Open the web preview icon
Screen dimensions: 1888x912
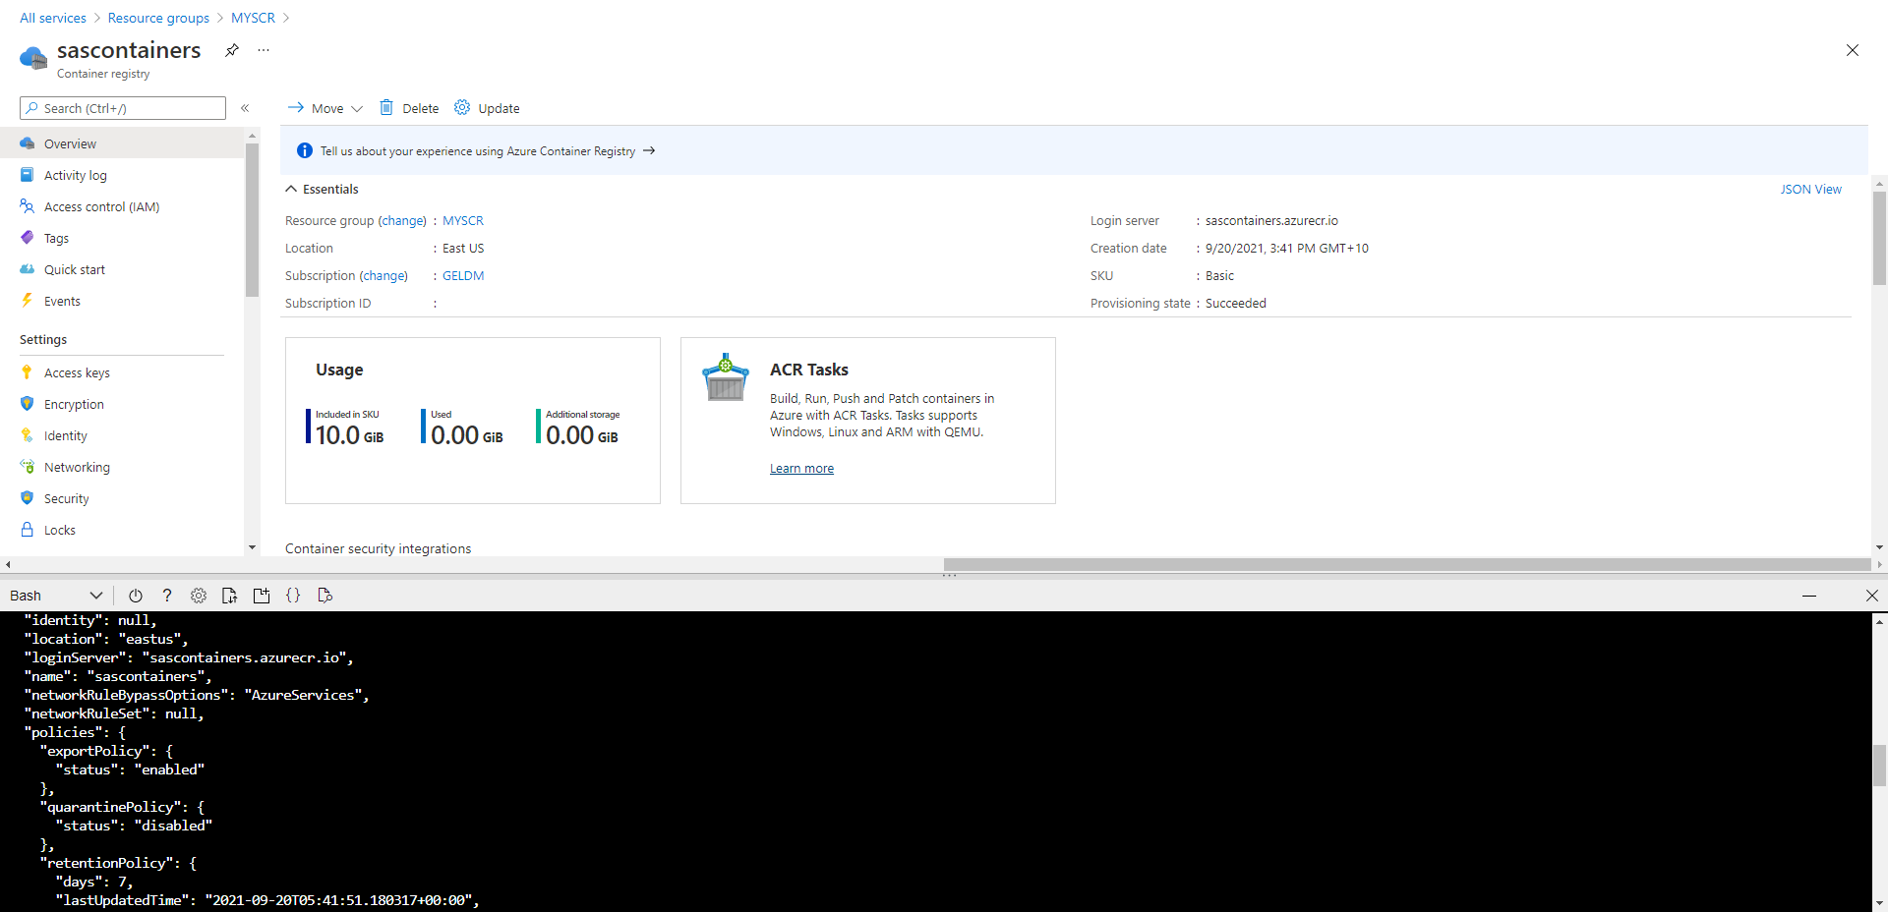tap(324, 596)
